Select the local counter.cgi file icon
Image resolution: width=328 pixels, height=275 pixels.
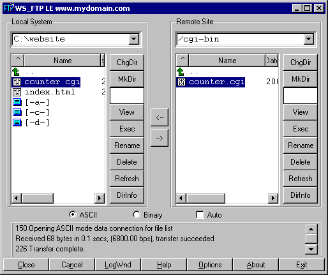[x=17, y=82]
